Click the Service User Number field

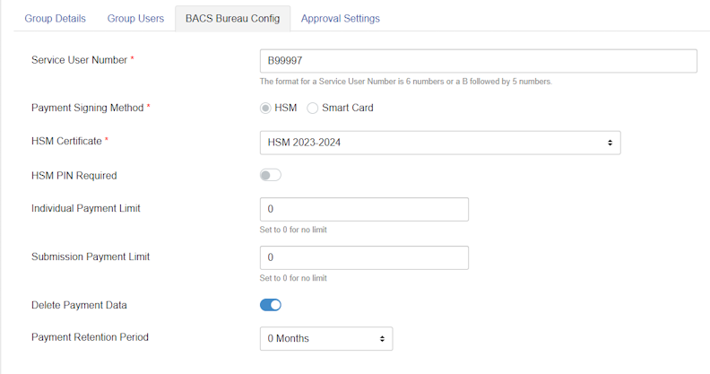(478, 61)
